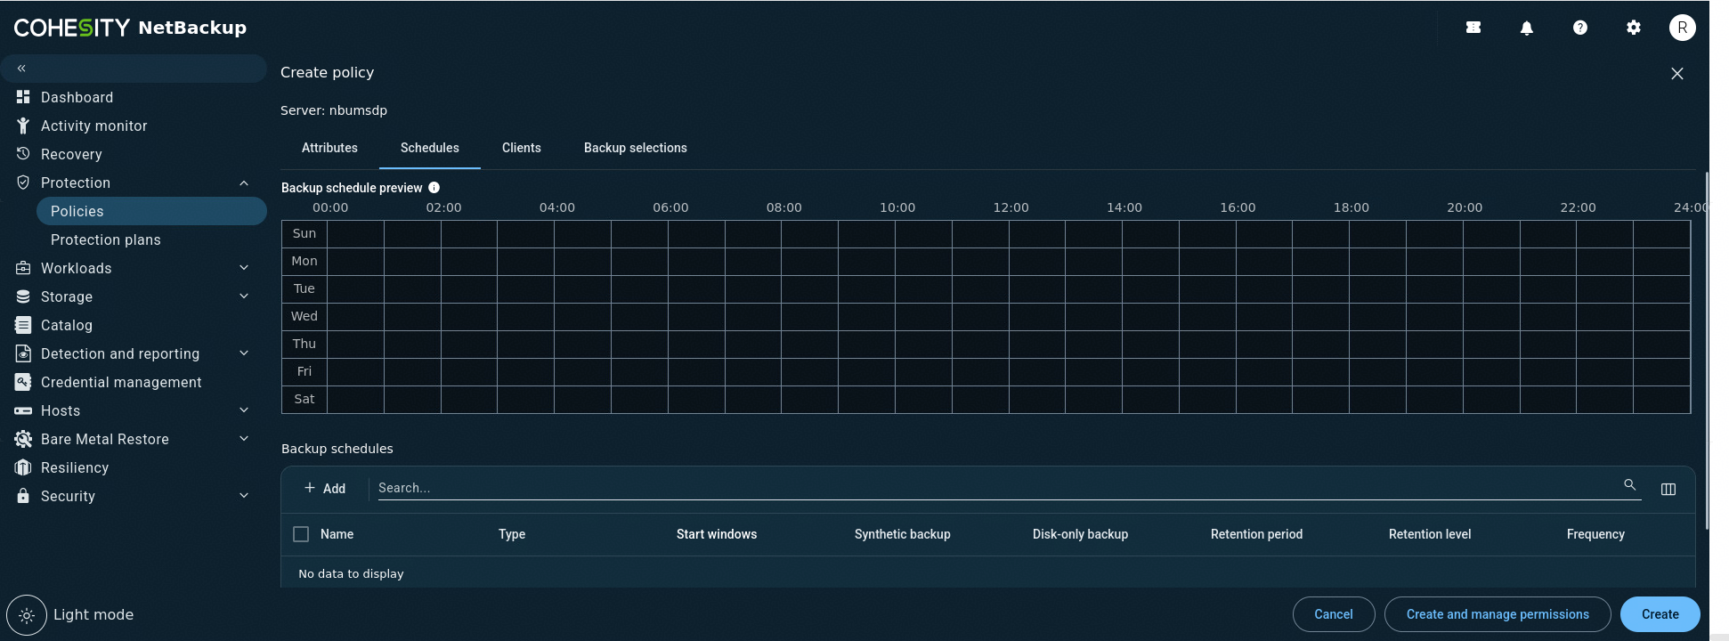Cancel the policy creation
This screenshot has height=641, width=1729.
pyautogui.click(x=1334, y=614)
